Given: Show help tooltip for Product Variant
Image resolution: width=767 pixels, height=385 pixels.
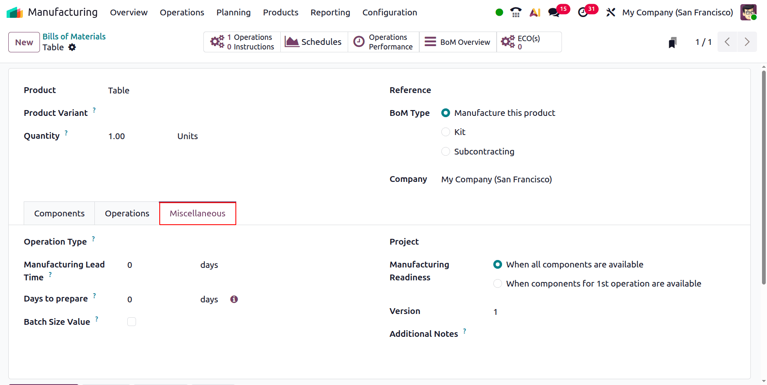Looking at the screenshot, I should click(94, 110).
